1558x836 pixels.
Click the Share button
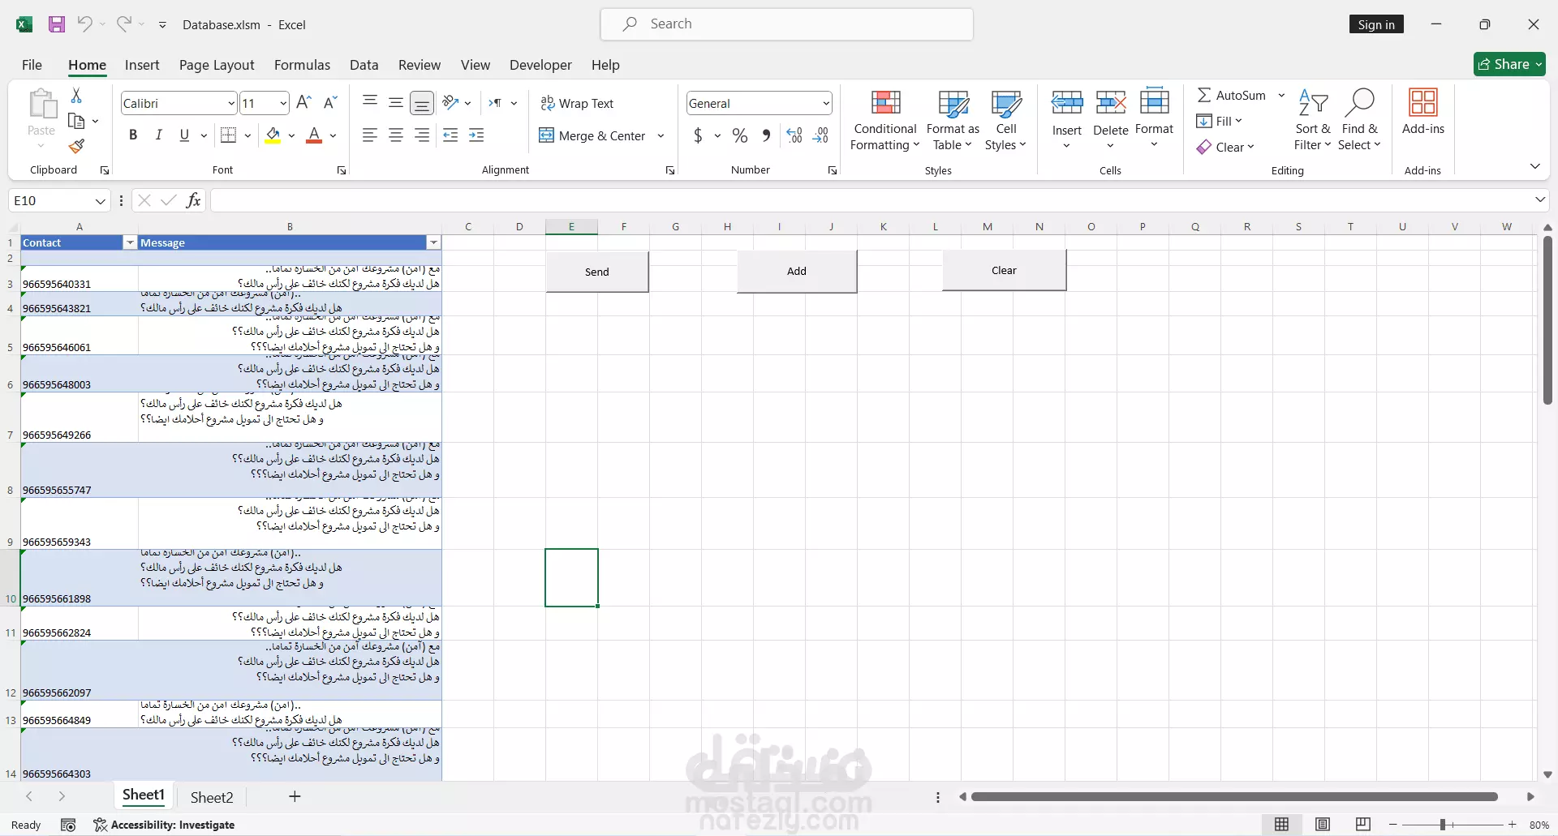(1509, 64)
